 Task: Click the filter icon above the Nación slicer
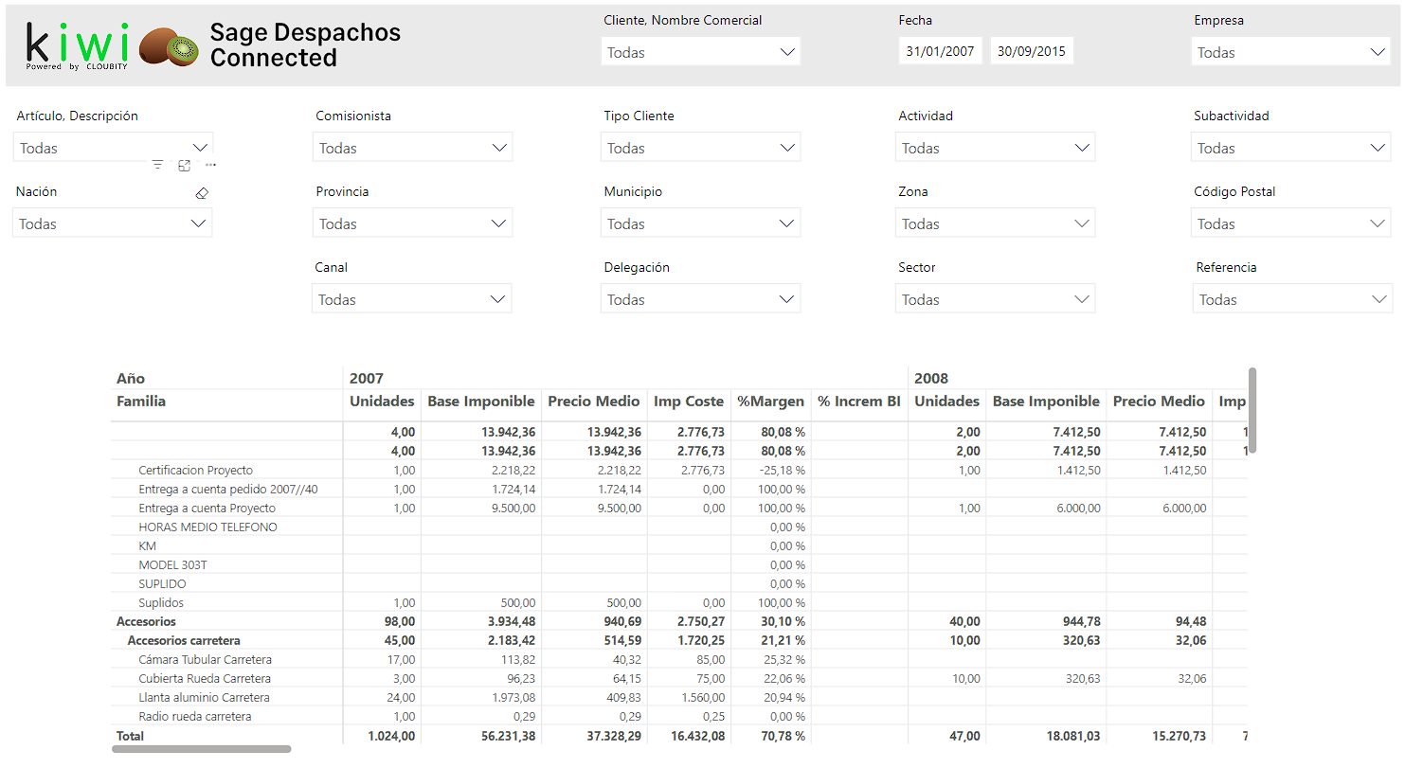click(157, 165)
